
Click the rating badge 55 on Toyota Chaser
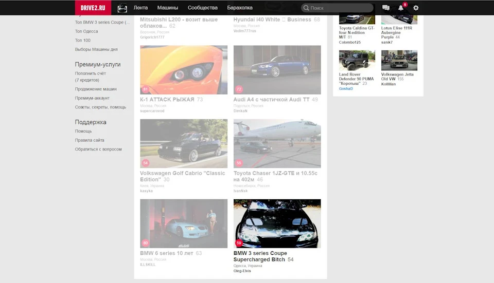pos(239,163)
